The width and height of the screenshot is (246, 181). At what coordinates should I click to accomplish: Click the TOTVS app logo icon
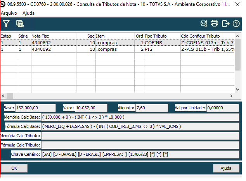[3, 4]
